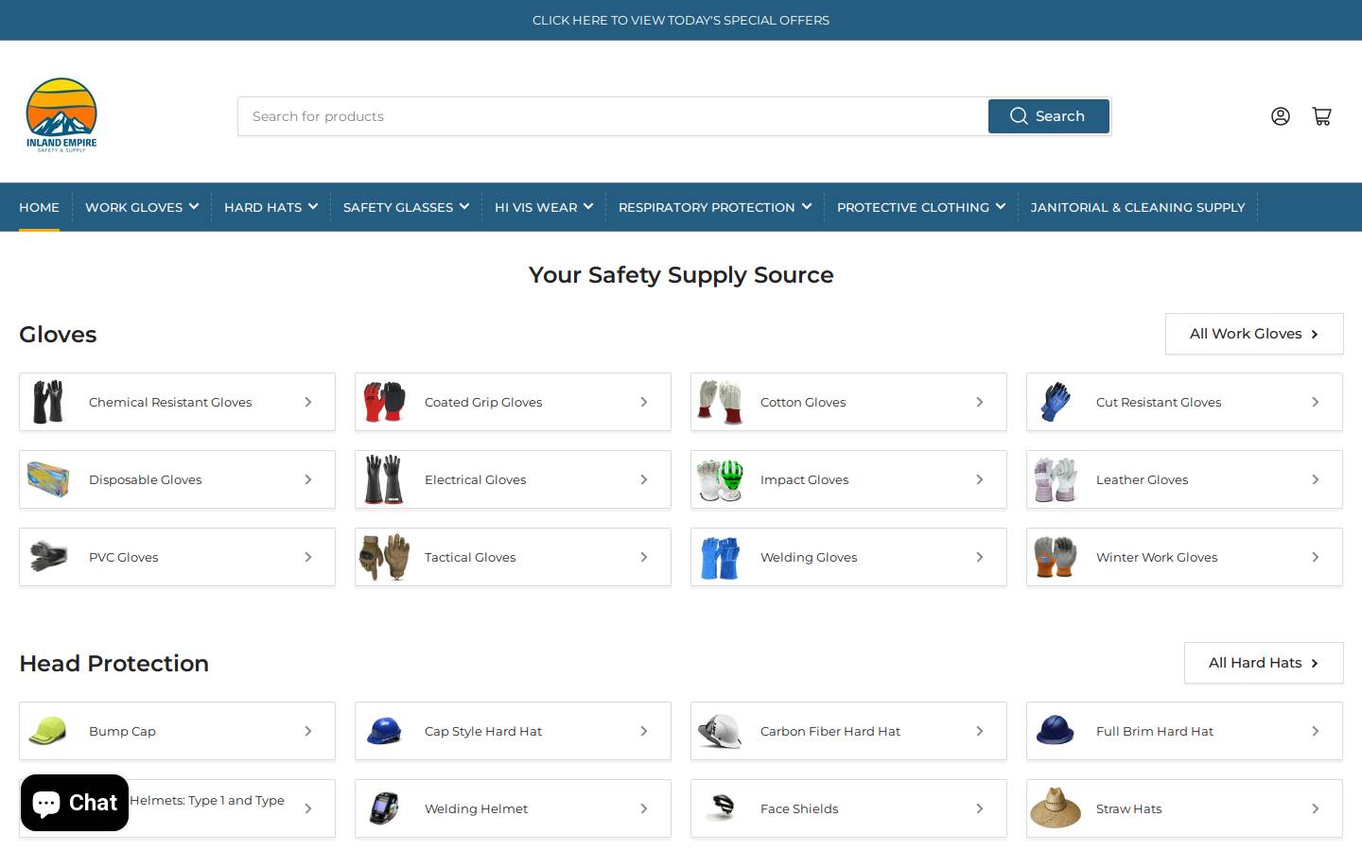1362x851 pixels.
Task: Open the Disposable Gloves text link
Action: [146, 479]
